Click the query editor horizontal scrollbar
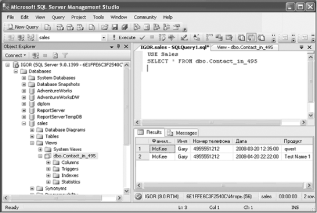 click(x=220, y=122)
